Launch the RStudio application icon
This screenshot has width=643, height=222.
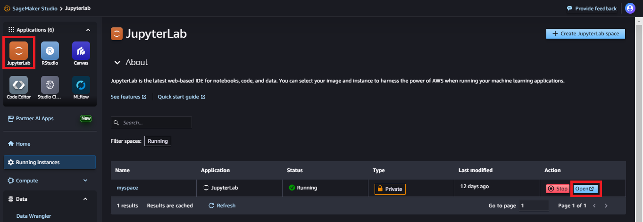pyautogui.click(x=50, y=51)
